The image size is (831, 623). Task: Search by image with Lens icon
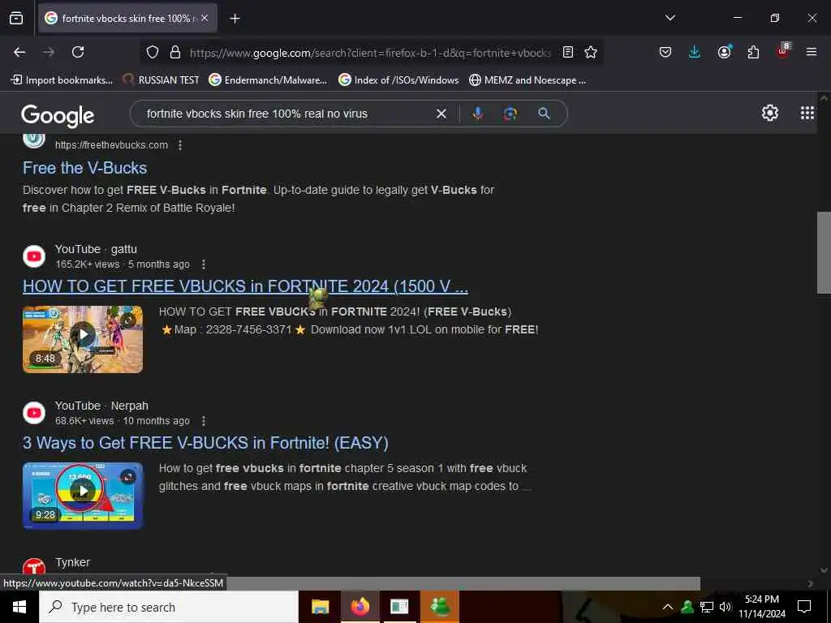pos(510,114)
